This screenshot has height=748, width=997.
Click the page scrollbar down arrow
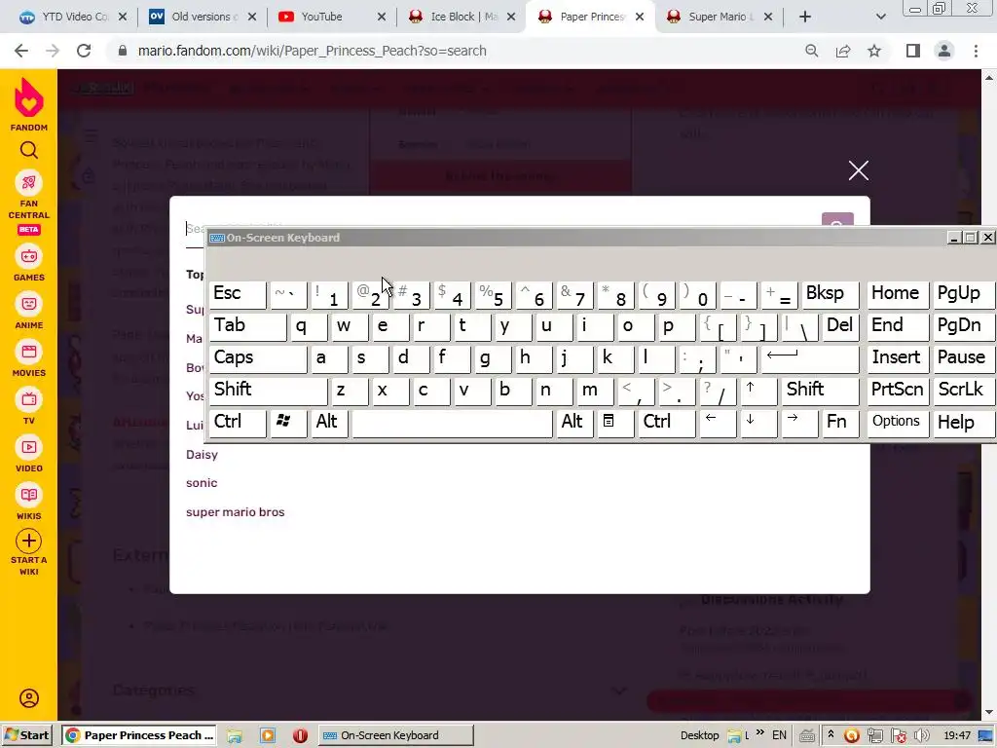(x=989, y=712)
